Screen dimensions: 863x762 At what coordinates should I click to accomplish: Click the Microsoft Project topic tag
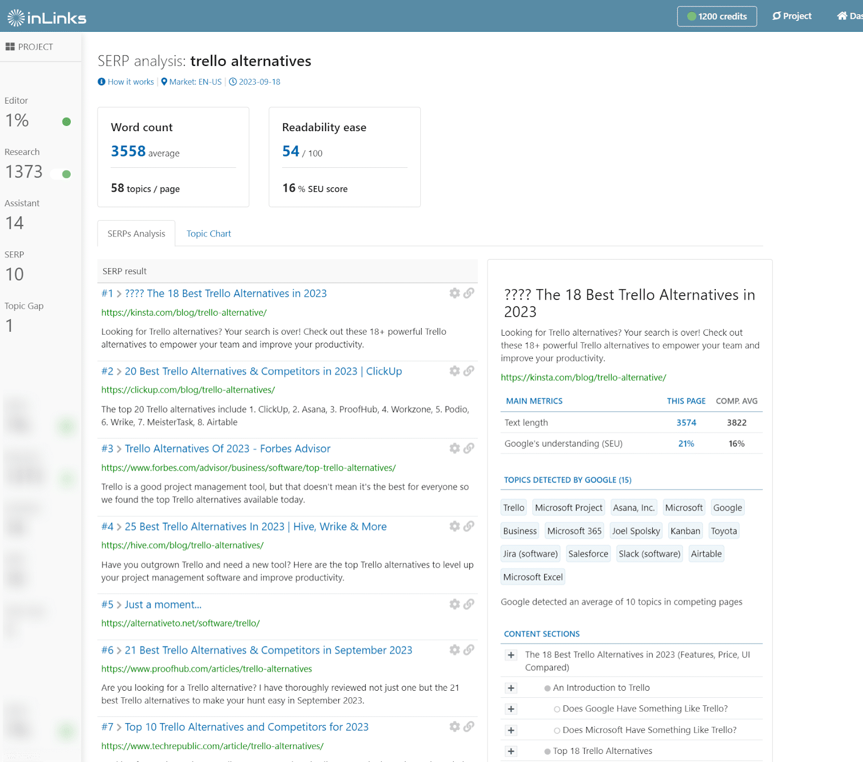569,508
